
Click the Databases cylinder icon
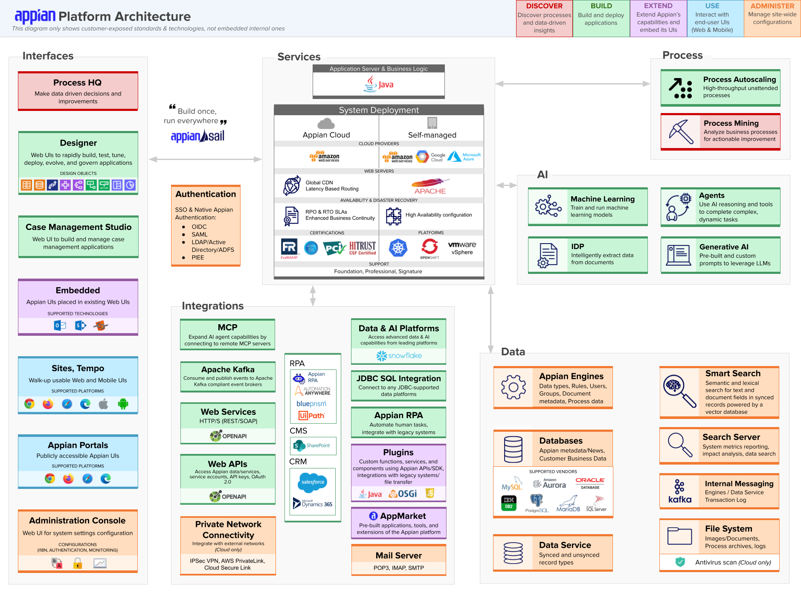pyautogui.click(x=513, y=449)
